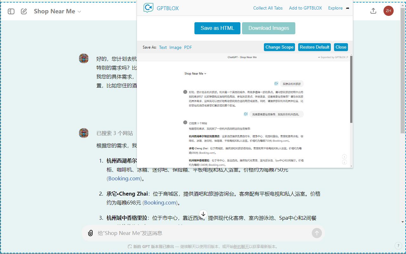Open the Shop Near Me GPT dropdown
Viewport: 406px width, 254px height.
coord(57,11)
